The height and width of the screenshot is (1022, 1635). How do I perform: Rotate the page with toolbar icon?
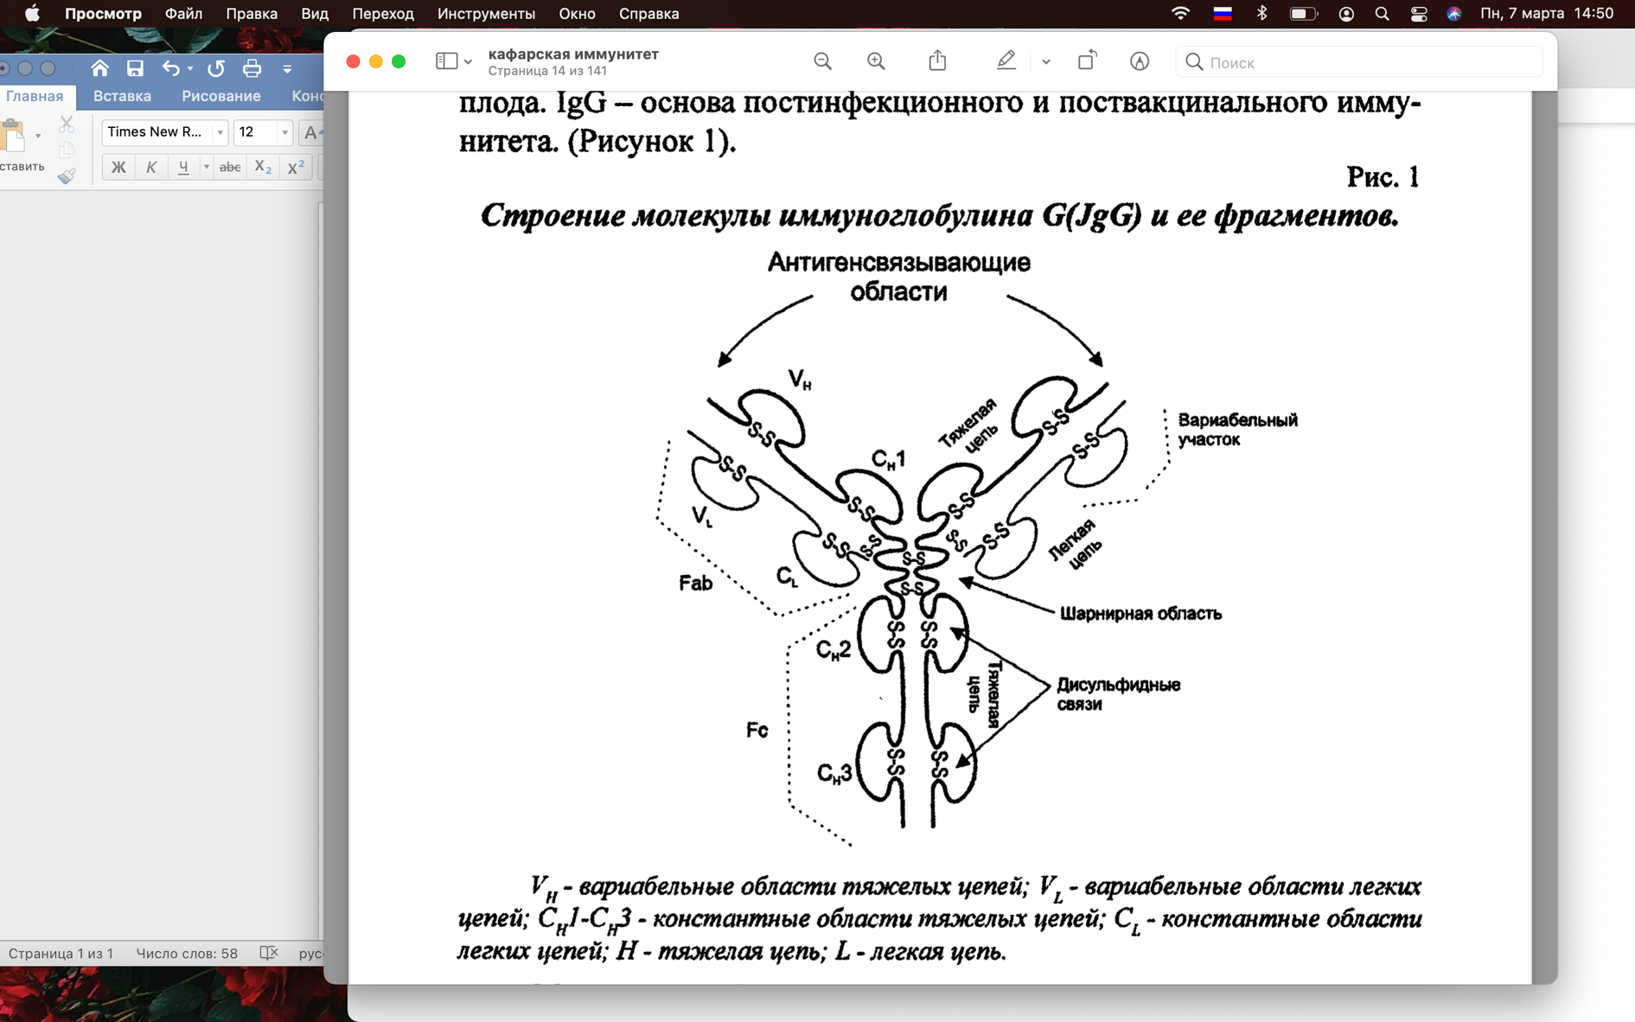pos(1087,61)
